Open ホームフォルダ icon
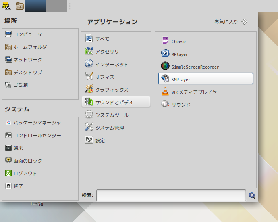 8,47
